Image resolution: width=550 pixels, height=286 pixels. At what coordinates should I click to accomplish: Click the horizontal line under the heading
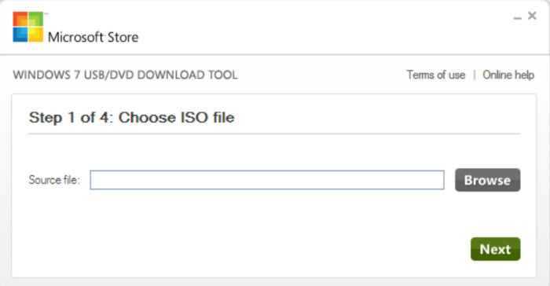tap(274, 134)
